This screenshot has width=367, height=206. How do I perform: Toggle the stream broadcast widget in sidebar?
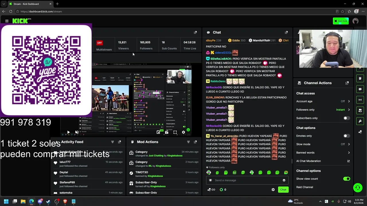click(360, 100)
